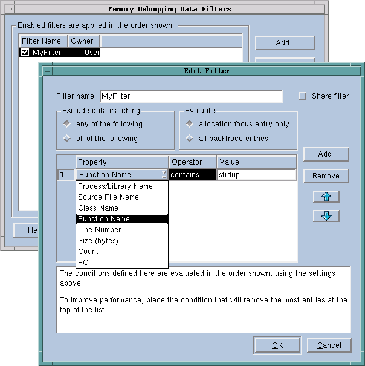Click the Value cell containing strdup
365x366 pixels.
(256, 175)
